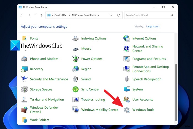Open the Power Options battery icon

pyautogui.click(x=76, y=58)
